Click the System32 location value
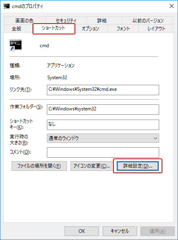This screenshot has width=178, height=240. coord(57,78)
